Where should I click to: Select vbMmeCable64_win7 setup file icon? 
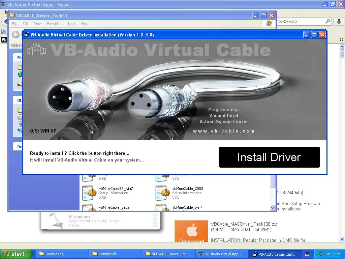tap(89, 193)
